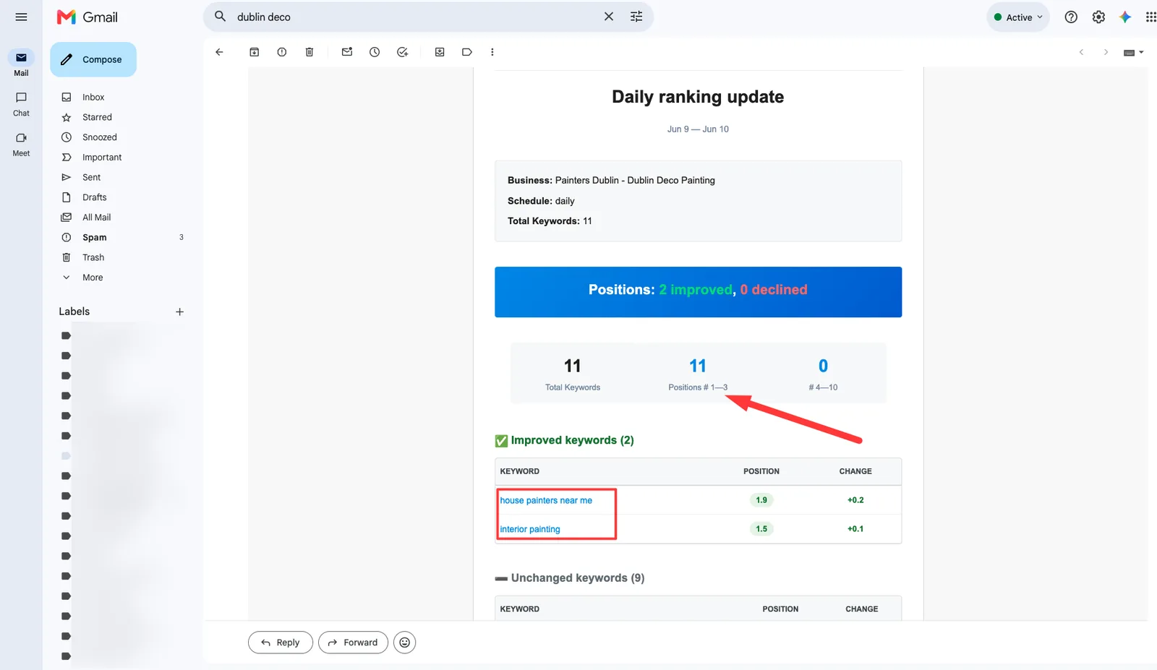The width and height of the screenshot is (1157, 670).
Task: Report this email as spam
Action: coord(282,52)
